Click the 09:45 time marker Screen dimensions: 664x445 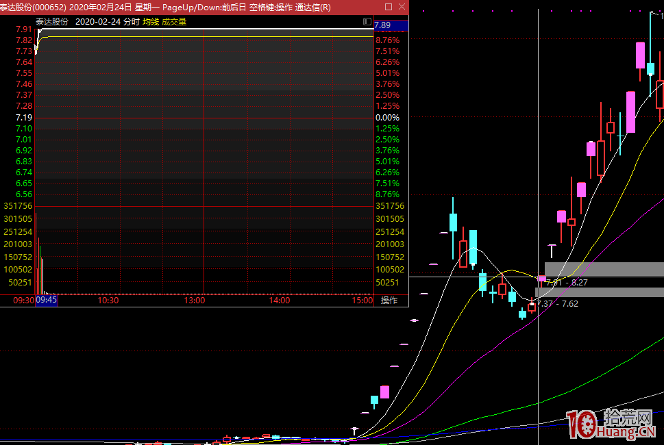coord(47,301)
